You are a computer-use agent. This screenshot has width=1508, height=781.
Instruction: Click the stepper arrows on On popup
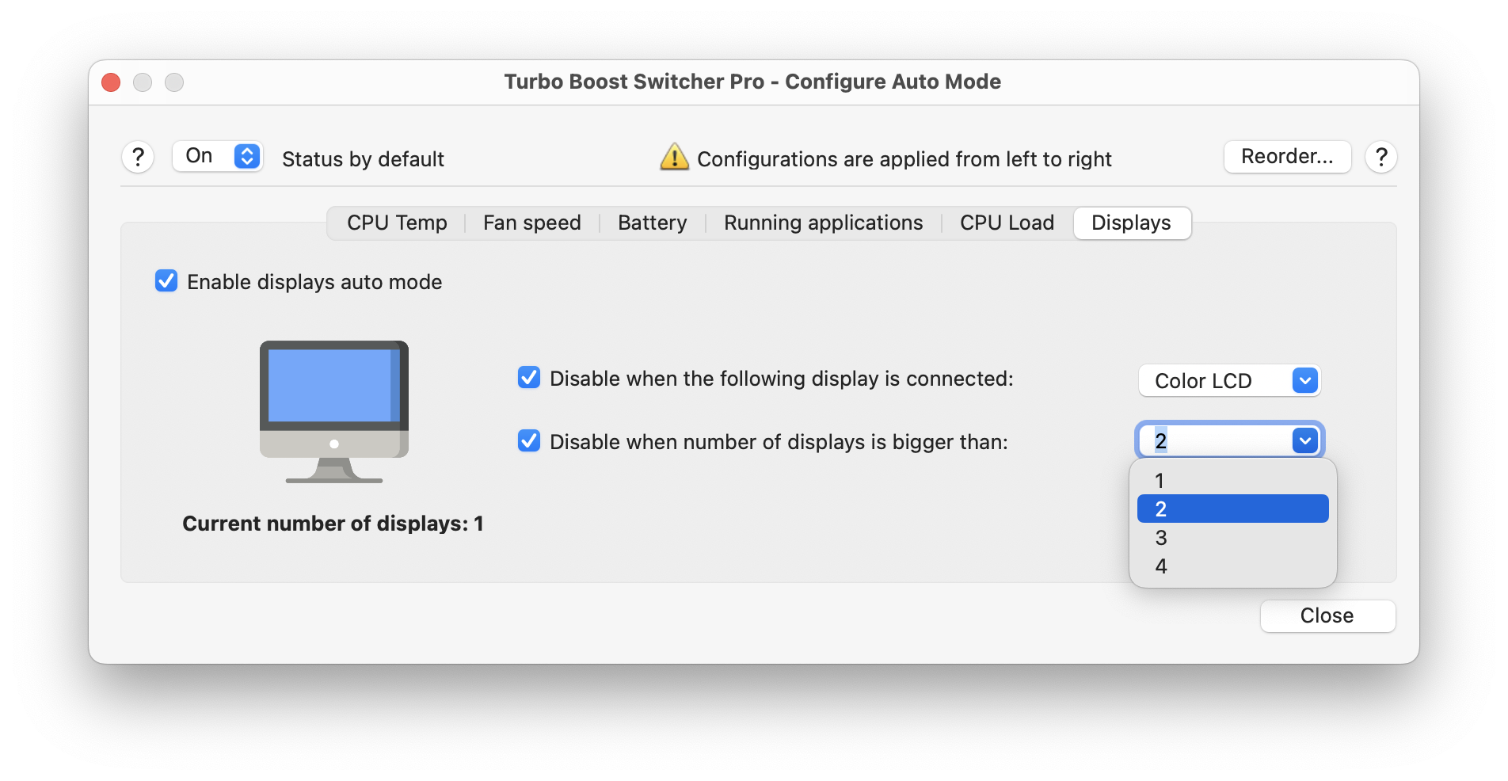click(x=247, y=156)
